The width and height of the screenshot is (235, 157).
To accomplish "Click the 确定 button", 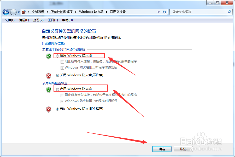I will (162, 149).
